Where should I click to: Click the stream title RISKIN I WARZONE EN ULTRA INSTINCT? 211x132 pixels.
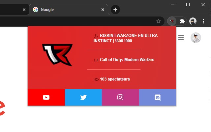[x=126, y=38]
